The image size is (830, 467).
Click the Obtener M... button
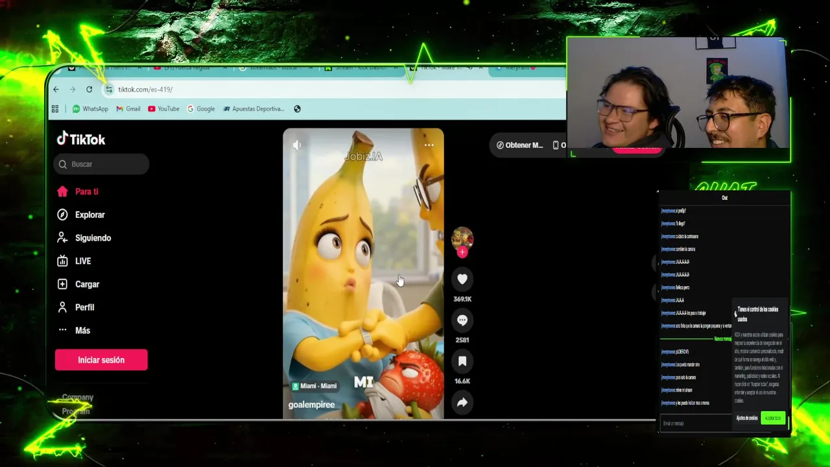coord(519,145)
